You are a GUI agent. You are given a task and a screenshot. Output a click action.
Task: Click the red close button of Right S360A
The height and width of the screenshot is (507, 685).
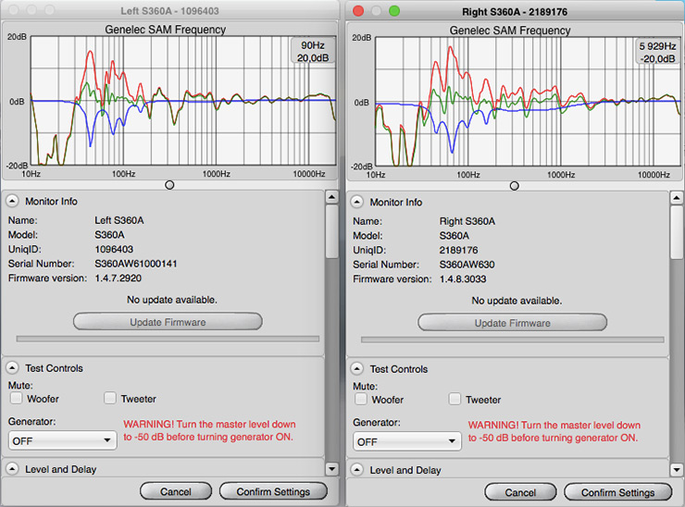pyautogui.click(x=358, y=11)
